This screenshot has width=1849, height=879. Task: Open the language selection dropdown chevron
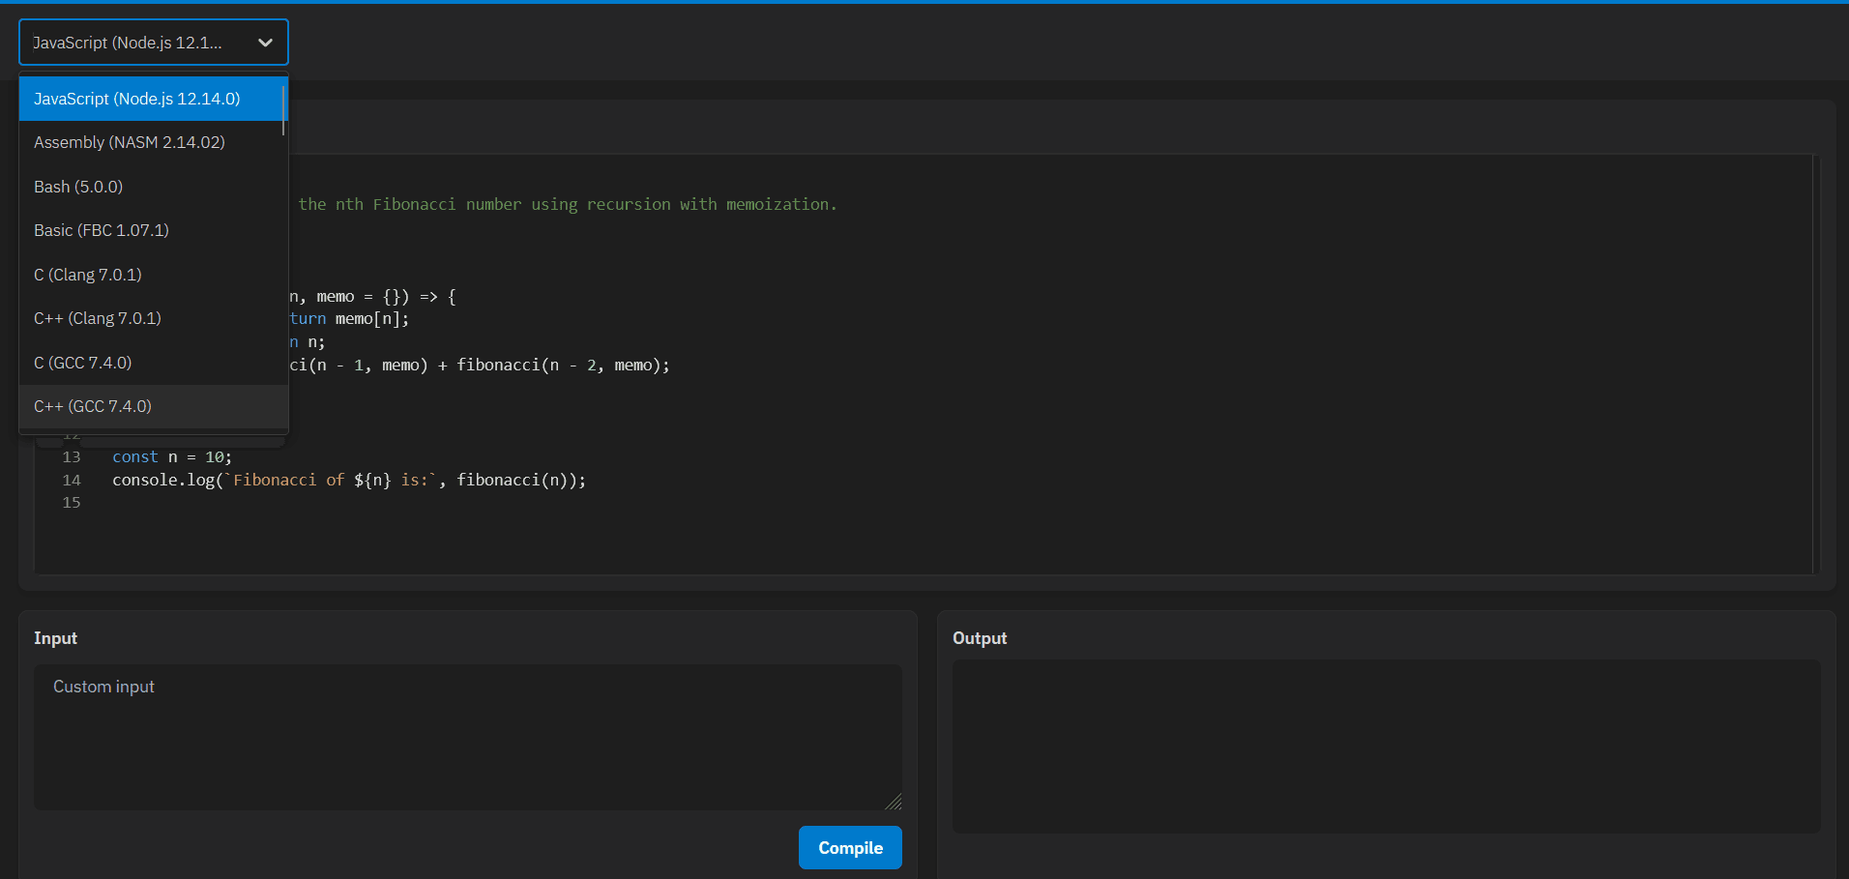pyautogui.click(x=265, y=43)
